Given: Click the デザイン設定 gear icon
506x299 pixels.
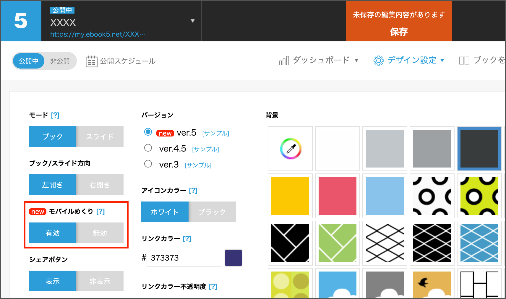Looking at the screenshot, I should tap(378, 61).
